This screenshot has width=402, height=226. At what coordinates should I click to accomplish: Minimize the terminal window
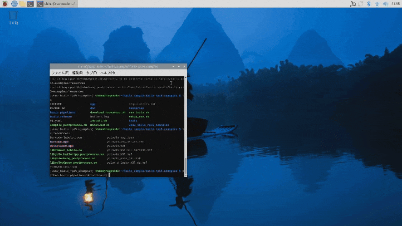coord(174,66)
